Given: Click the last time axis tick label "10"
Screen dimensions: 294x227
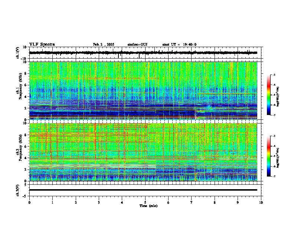Looking at the screenshot, I should [261, 203].
